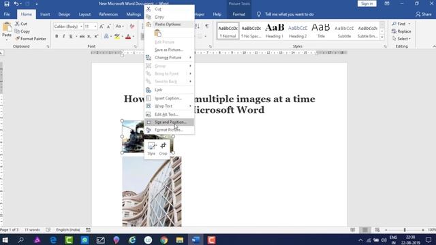Expand the Wrap Text submenu

click(170, 106)
